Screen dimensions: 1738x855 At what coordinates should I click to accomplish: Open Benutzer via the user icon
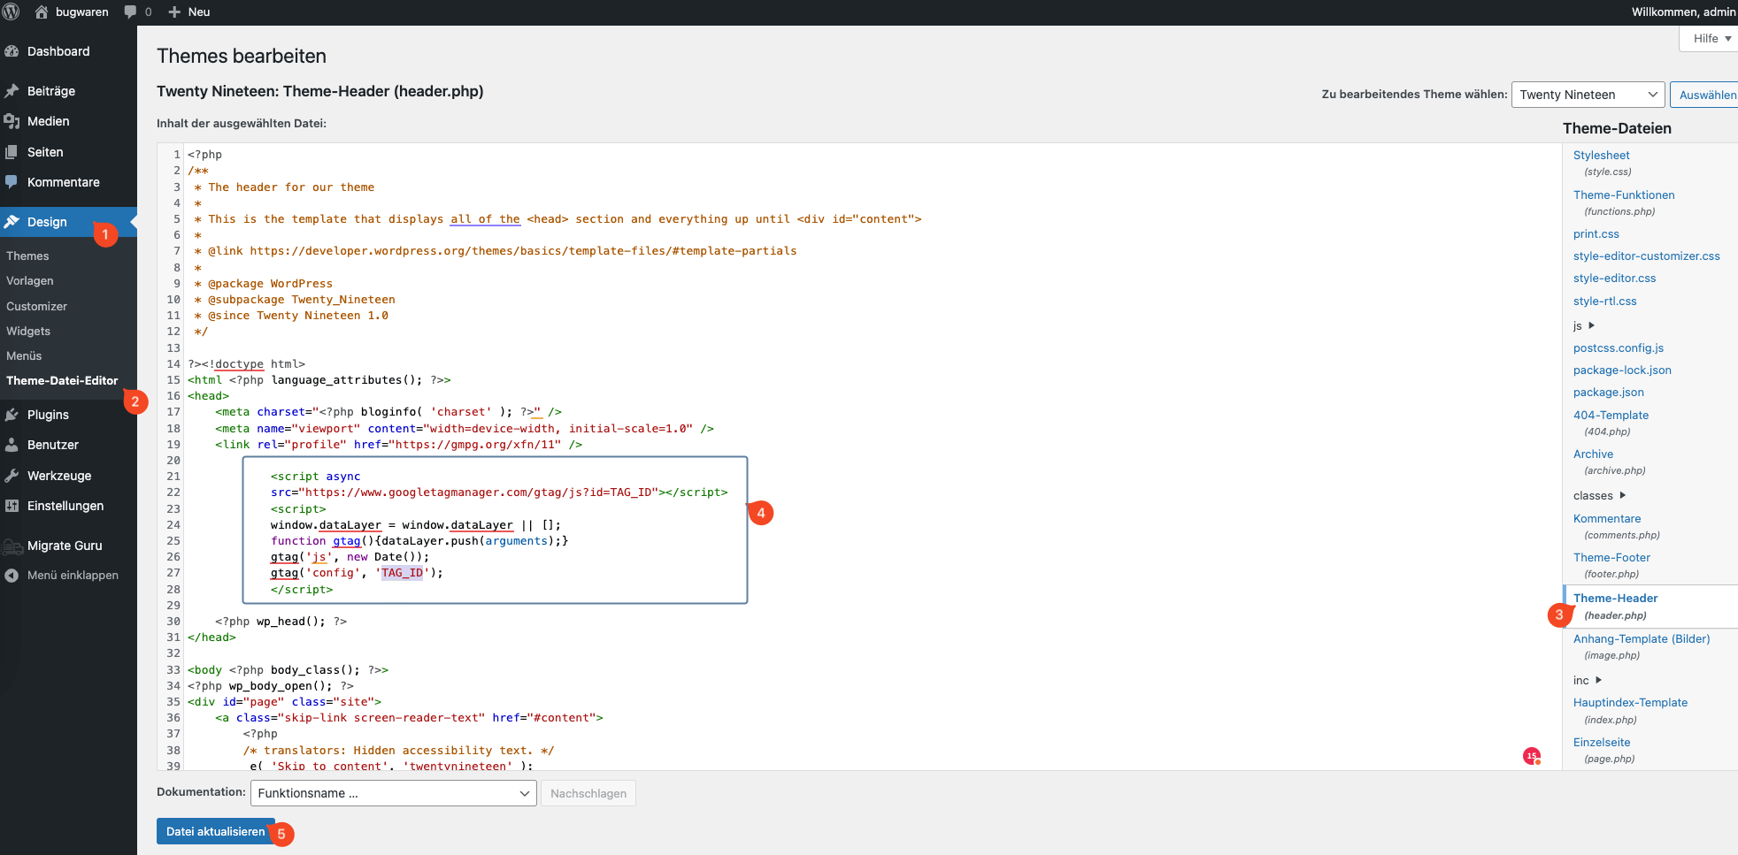[12, 445]
